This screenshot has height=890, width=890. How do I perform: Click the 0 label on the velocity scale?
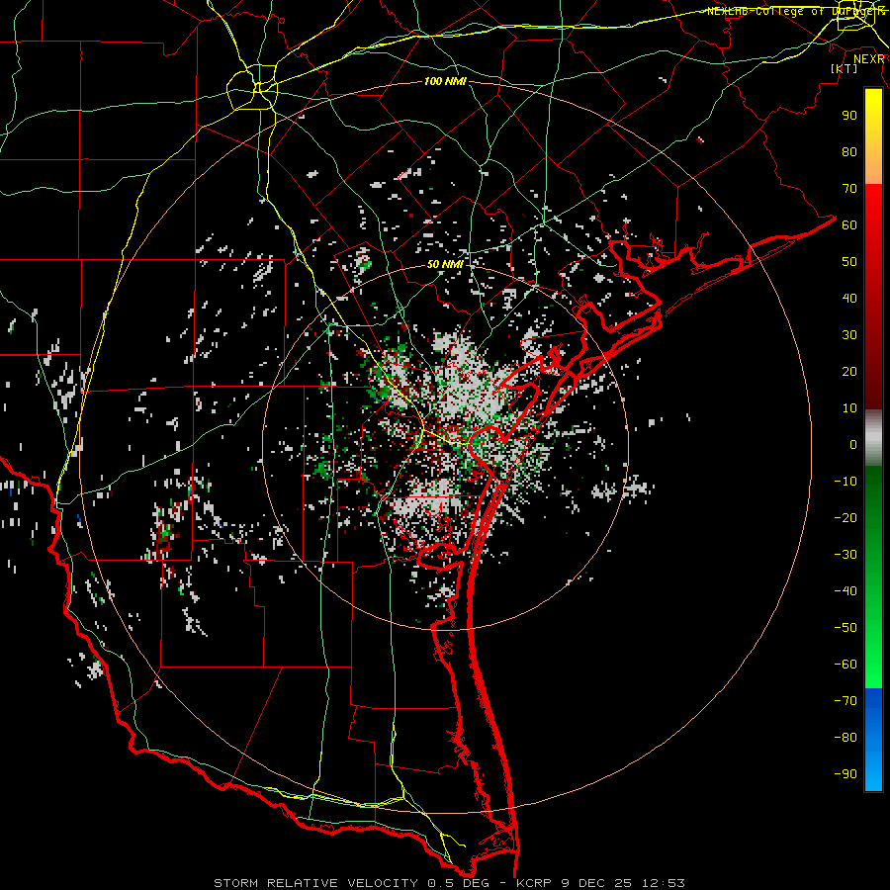click(x=853, y=444)
